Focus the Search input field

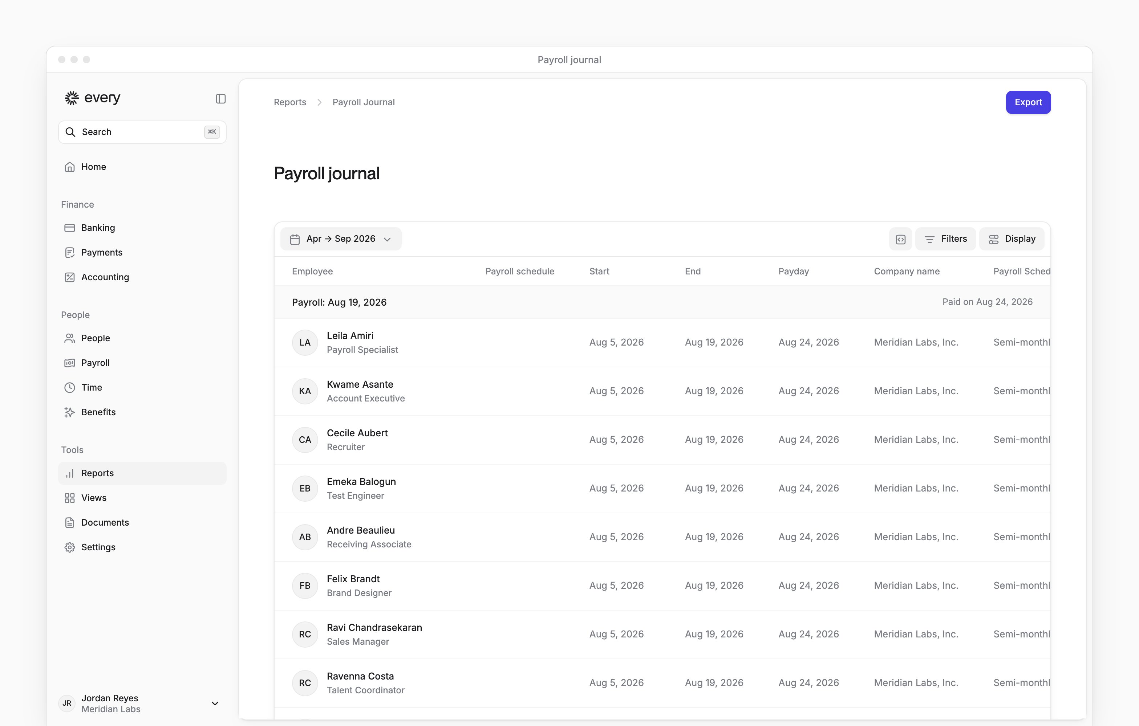[142, 132]
